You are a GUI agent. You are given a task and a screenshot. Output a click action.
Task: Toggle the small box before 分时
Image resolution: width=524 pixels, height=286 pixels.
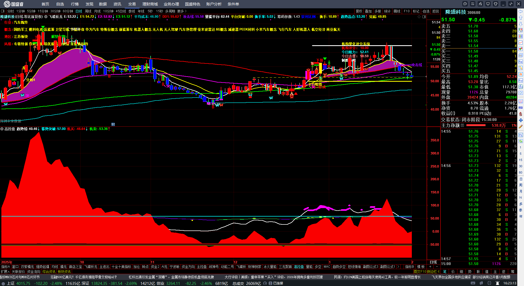click(3, 11)
